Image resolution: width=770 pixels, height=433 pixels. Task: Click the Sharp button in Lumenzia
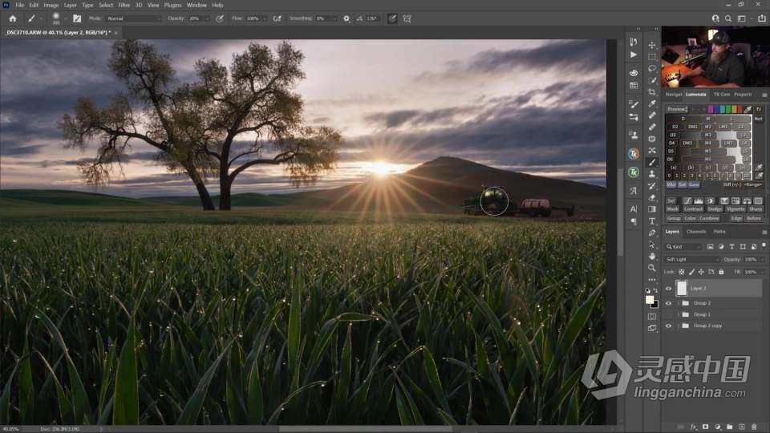pos(756,209)
